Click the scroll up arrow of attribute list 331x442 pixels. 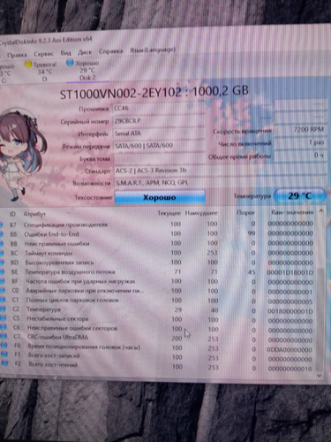pyautogui.click(x=321, y=211)
